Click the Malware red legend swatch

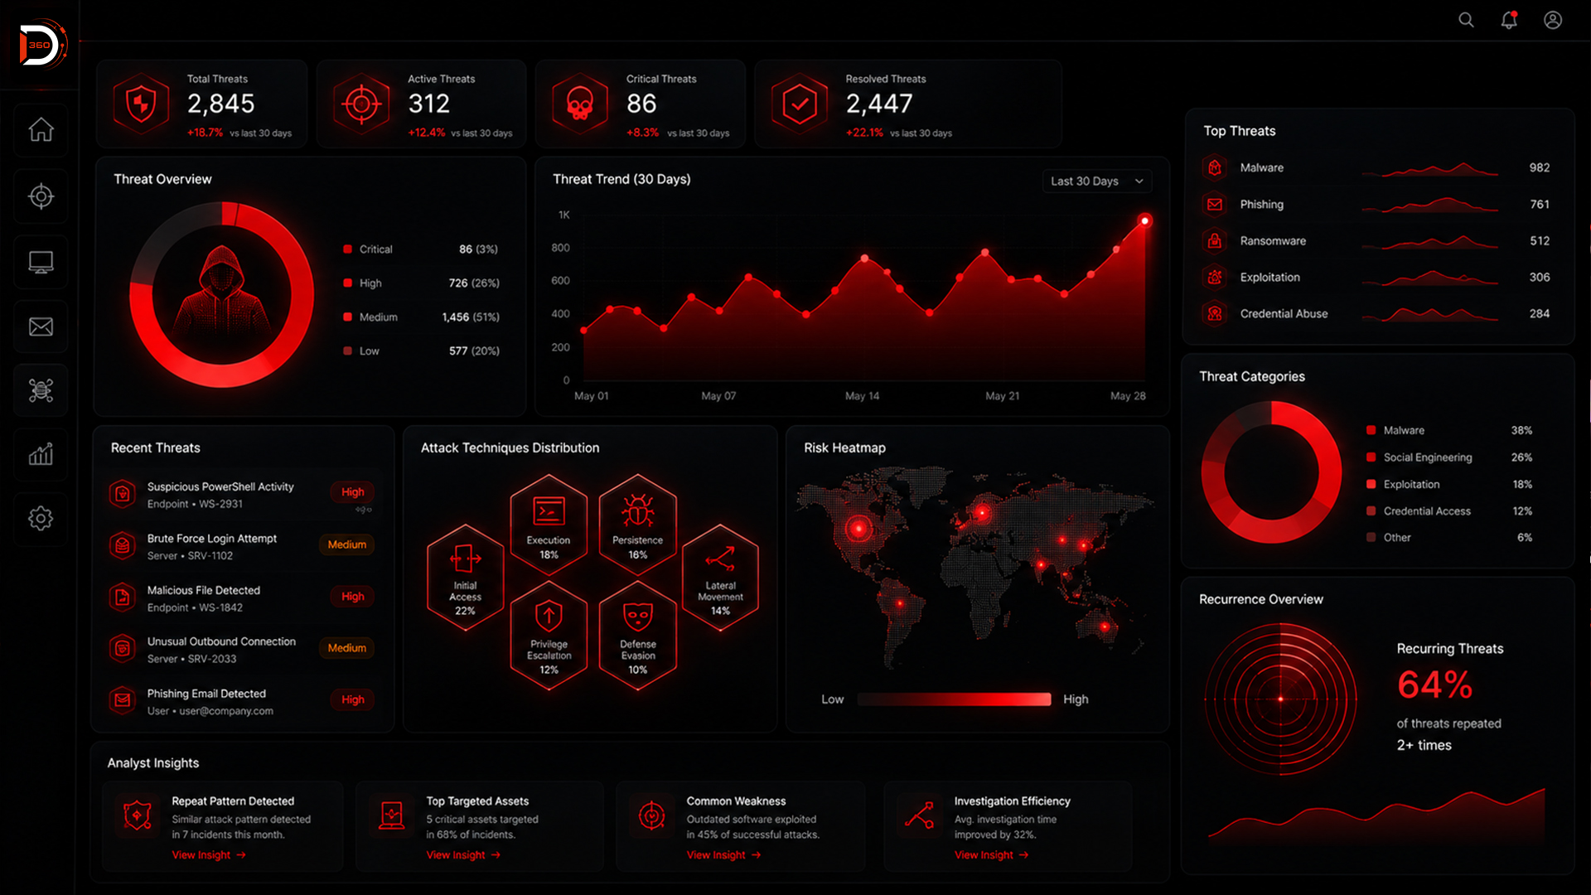point(1371,430)
